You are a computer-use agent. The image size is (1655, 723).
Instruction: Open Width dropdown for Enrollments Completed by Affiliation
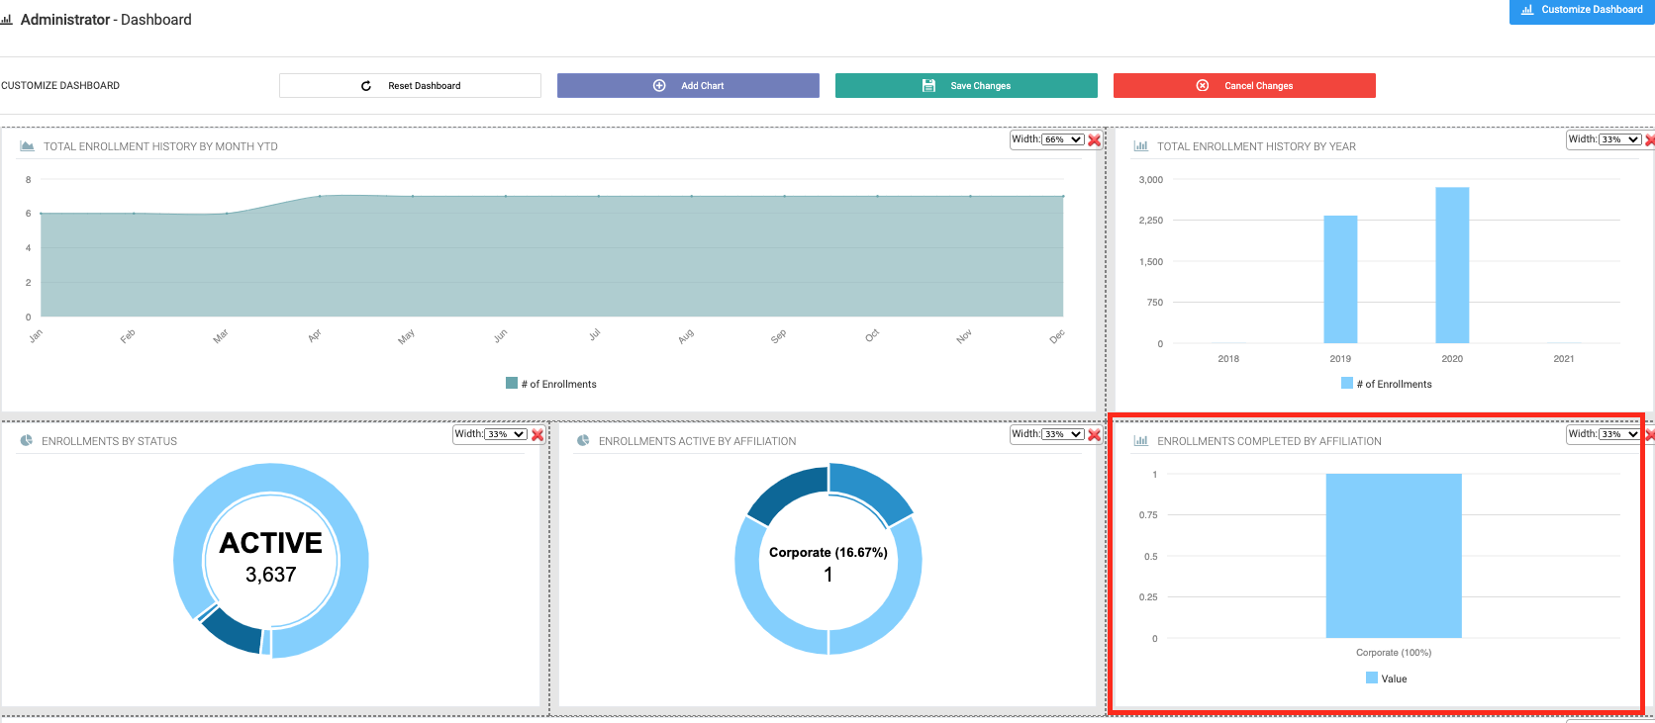[x=1618, y=434]
